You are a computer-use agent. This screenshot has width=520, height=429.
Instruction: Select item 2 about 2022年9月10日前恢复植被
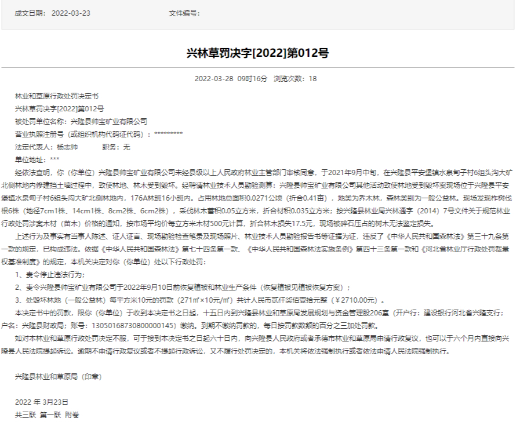point(183,288)
